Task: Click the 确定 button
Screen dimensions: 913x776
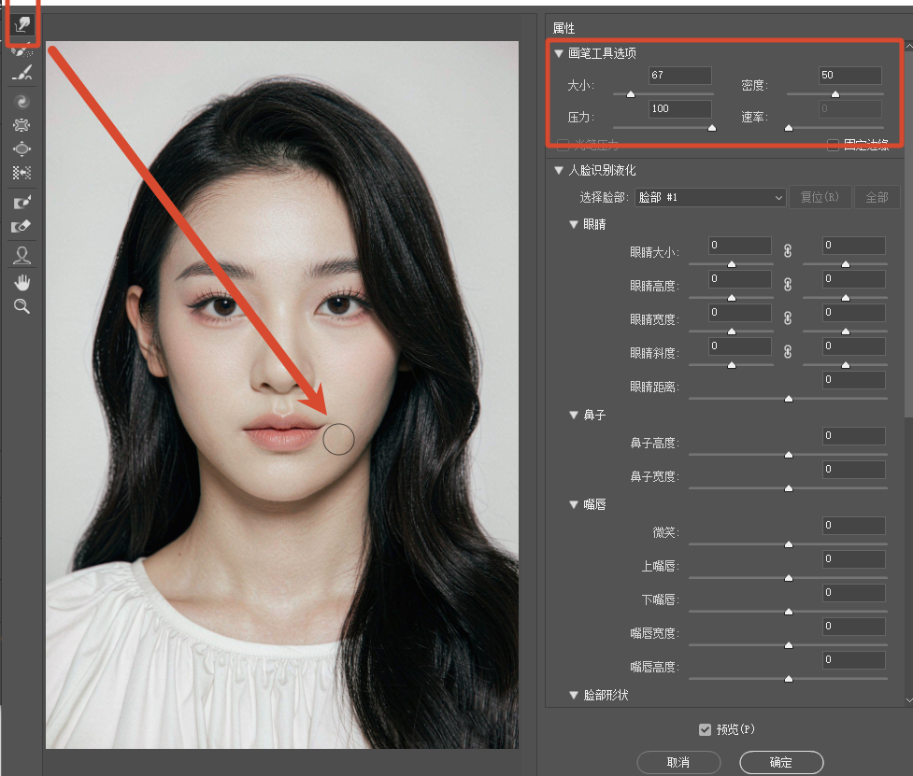Action: pyautogui.click(x=781, y=762)
